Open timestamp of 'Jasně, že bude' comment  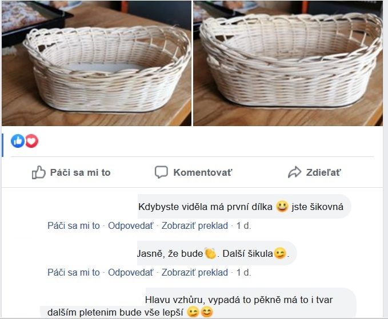coord(244,272)
